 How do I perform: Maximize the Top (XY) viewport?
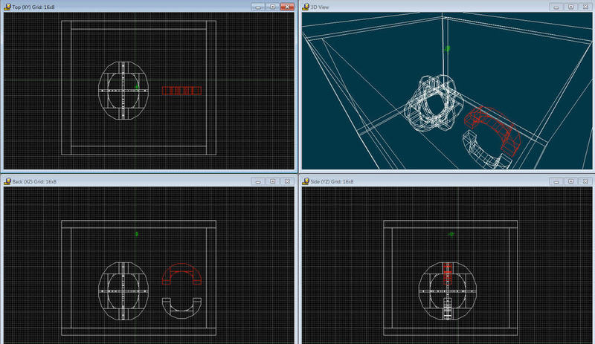[272, 6]
